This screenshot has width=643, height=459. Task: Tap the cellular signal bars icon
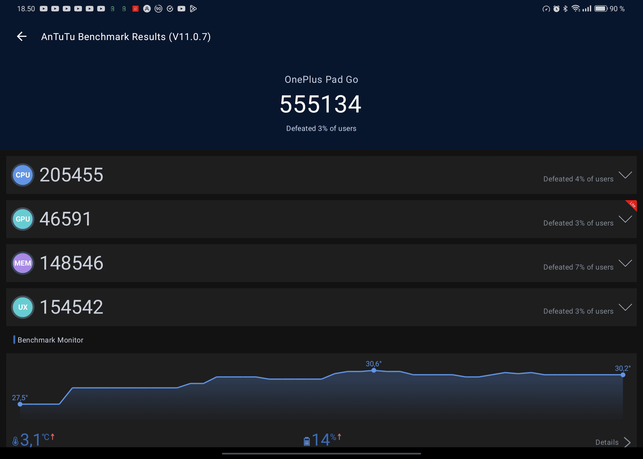point(587,9)
